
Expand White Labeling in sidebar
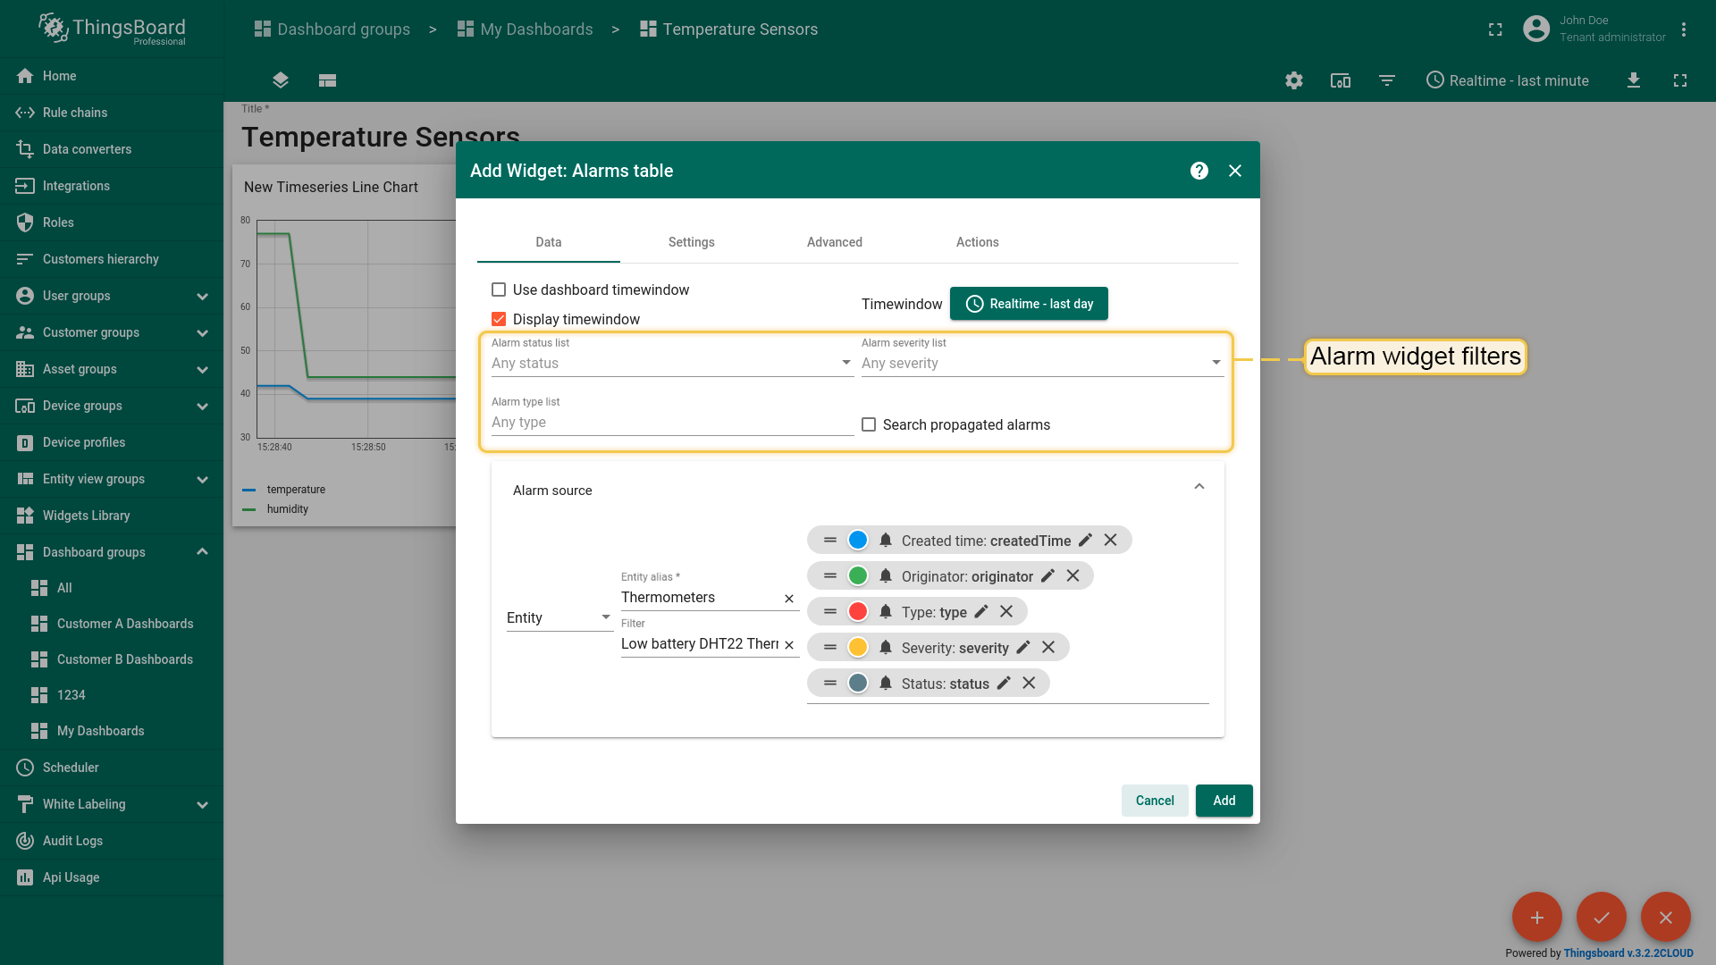tap(202, 804)
